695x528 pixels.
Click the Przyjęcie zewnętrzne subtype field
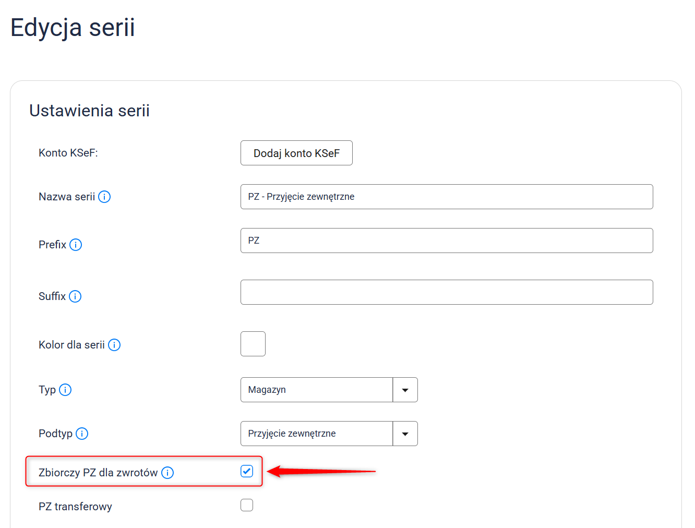[x=316, y=434]
